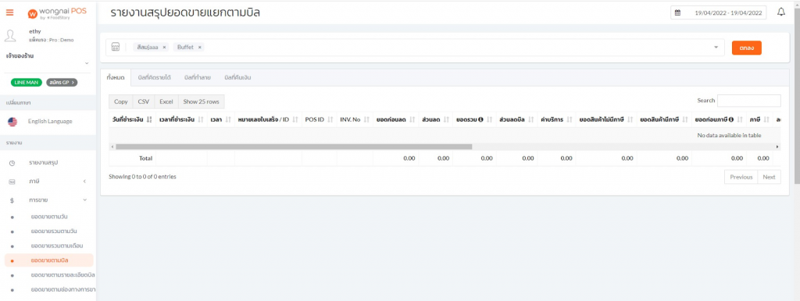Sort by INV. No column arrows
The height and width of the screenshot is (301, 800).
click(x=367, y=119)
